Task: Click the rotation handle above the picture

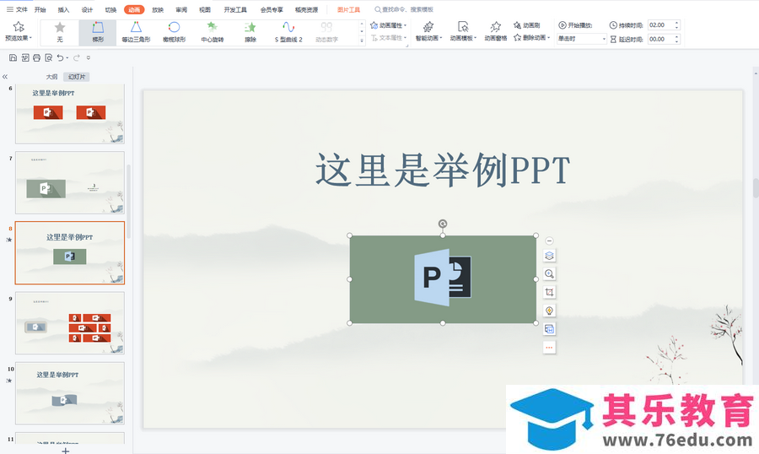Action: tap(443, 224)
